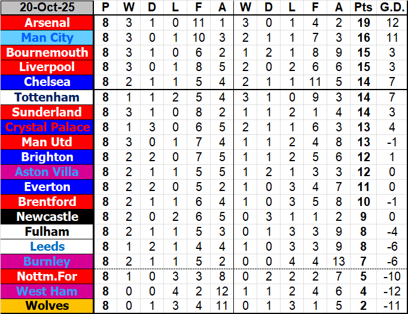Click Arsenal's points total of 19

(362, 23)
